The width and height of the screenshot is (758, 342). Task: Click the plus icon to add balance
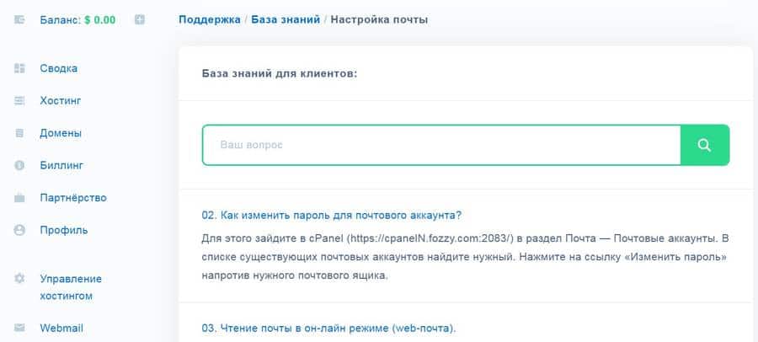[140, 20]
